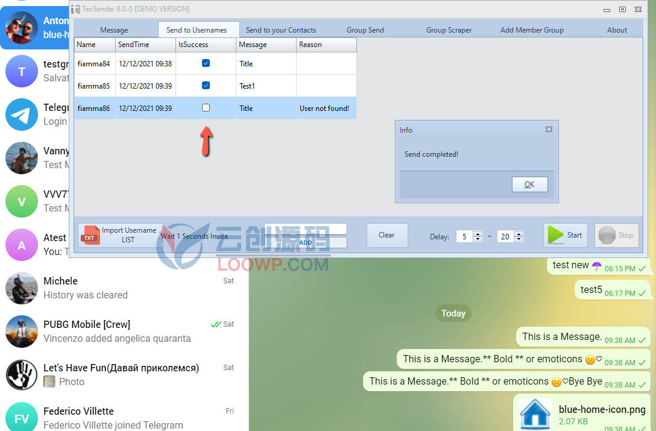Image resolution: width=656 pixels, height=431 pixels.
Task: Open the testgr chat avatar with letter T
Action: tap(22, 71)
